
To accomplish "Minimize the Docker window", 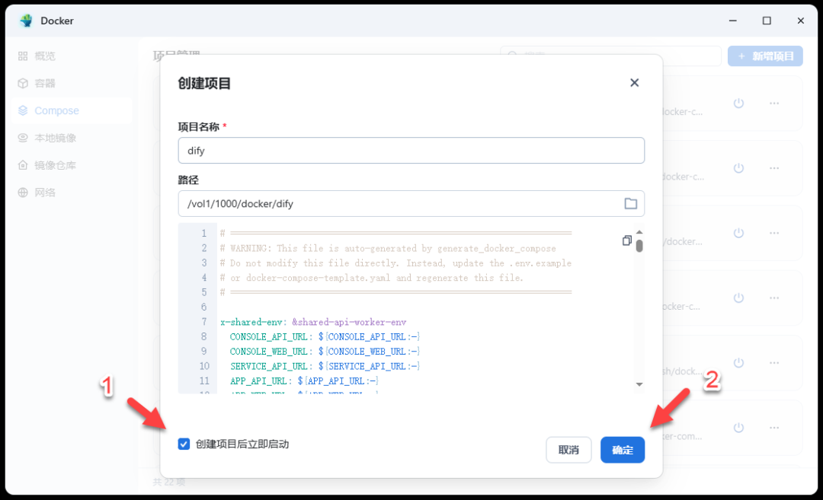I will coord(733,21).
